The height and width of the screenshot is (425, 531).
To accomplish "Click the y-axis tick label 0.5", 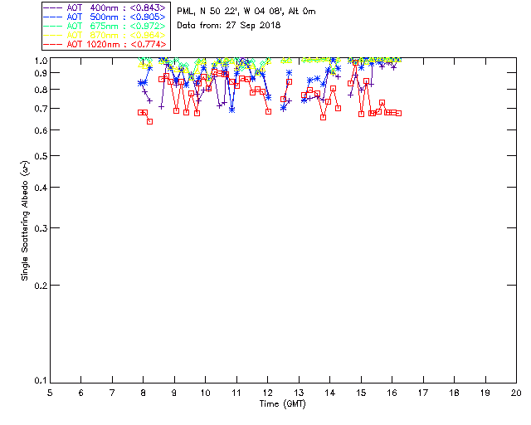I will [38, 157].
